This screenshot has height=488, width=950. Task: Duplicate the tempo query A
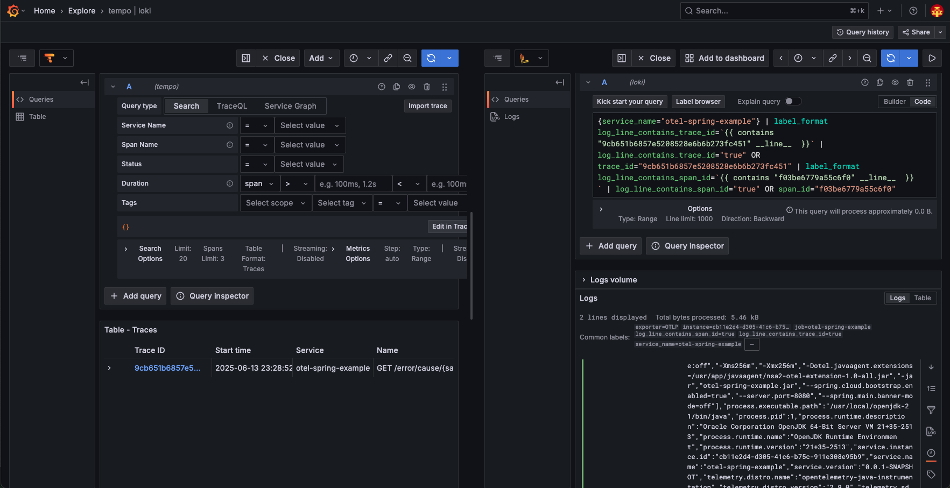397,87
